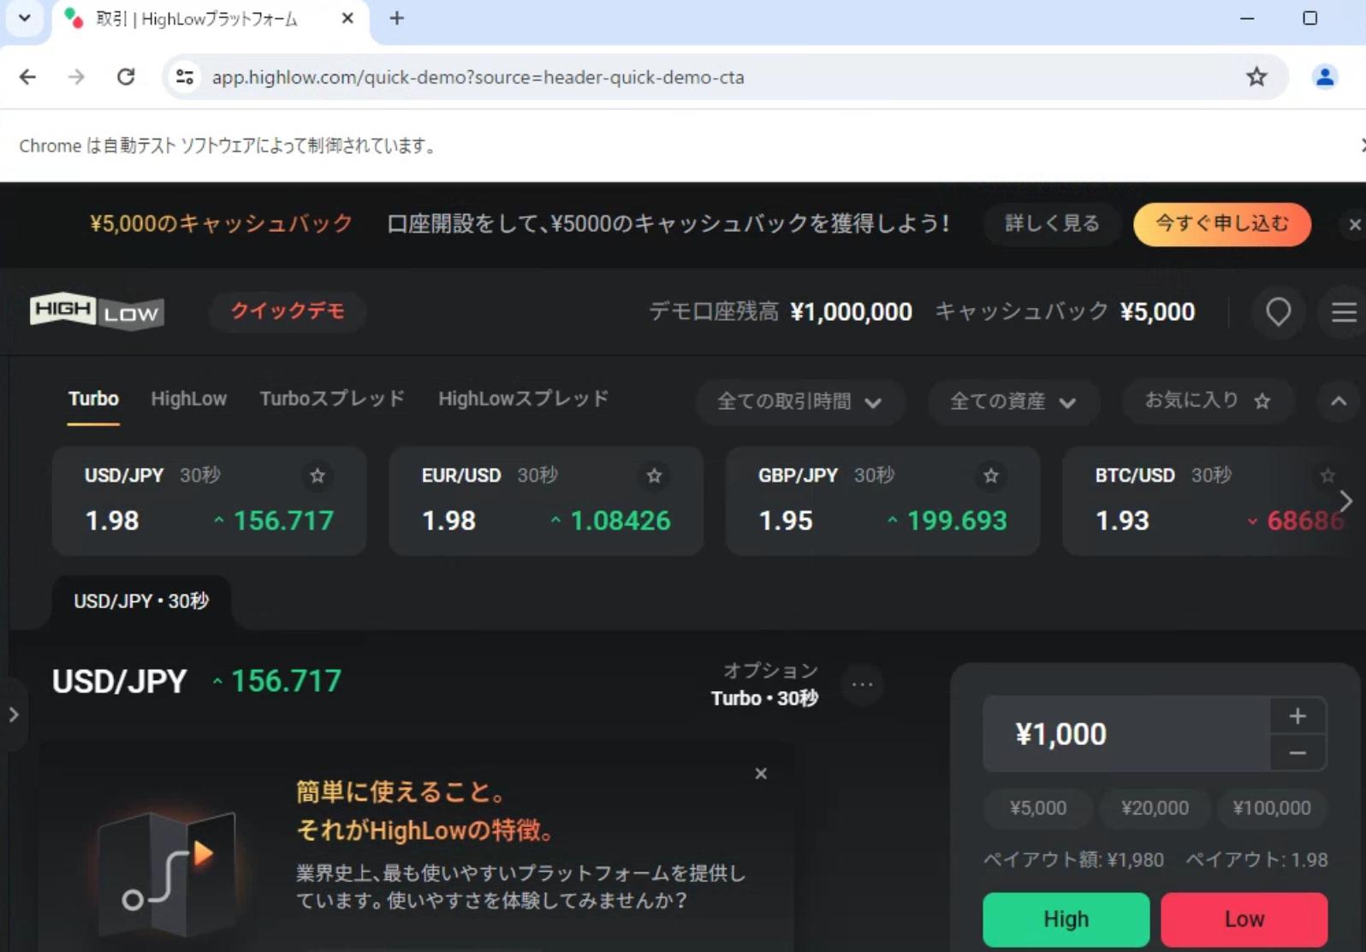Image resolution: width=1366 pixels, height=952 pixels.
Task: Close the 簡単に使えること promo card
Action: pos(761,774)
